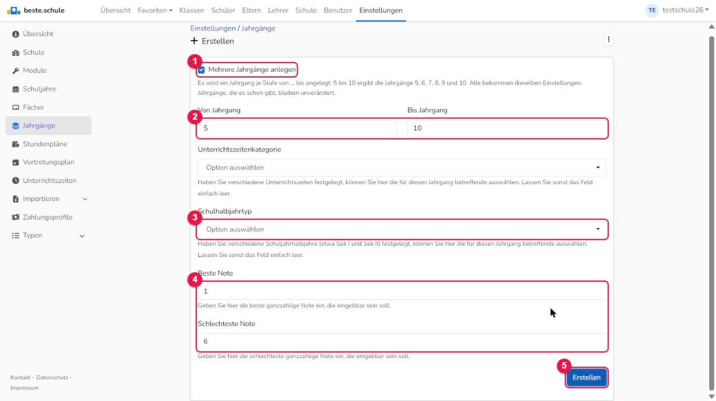Screen dimensions: 716x401
Task: Click the Stundenpläne calendar-clock icon
Action: click(x=15, y=144)
